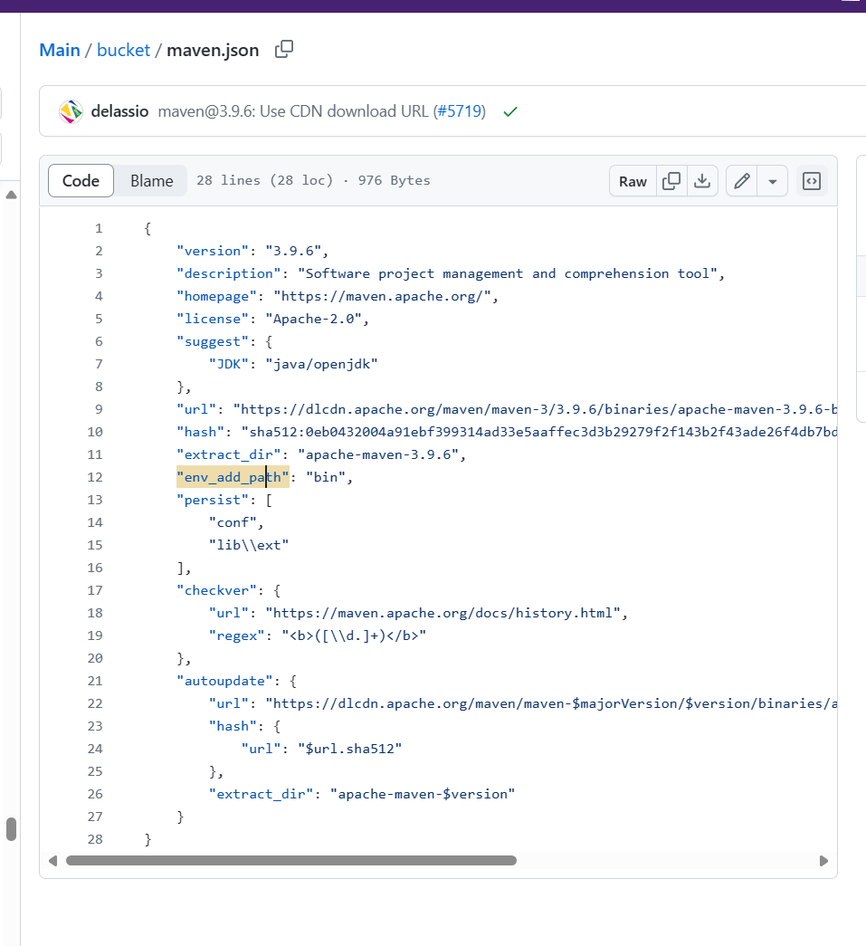
Task: Click "apache-maven-3.9.6" extract_dir value
Action: (378, 454)
